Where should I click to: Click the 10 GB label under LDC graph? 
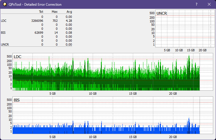click(93, 94)
